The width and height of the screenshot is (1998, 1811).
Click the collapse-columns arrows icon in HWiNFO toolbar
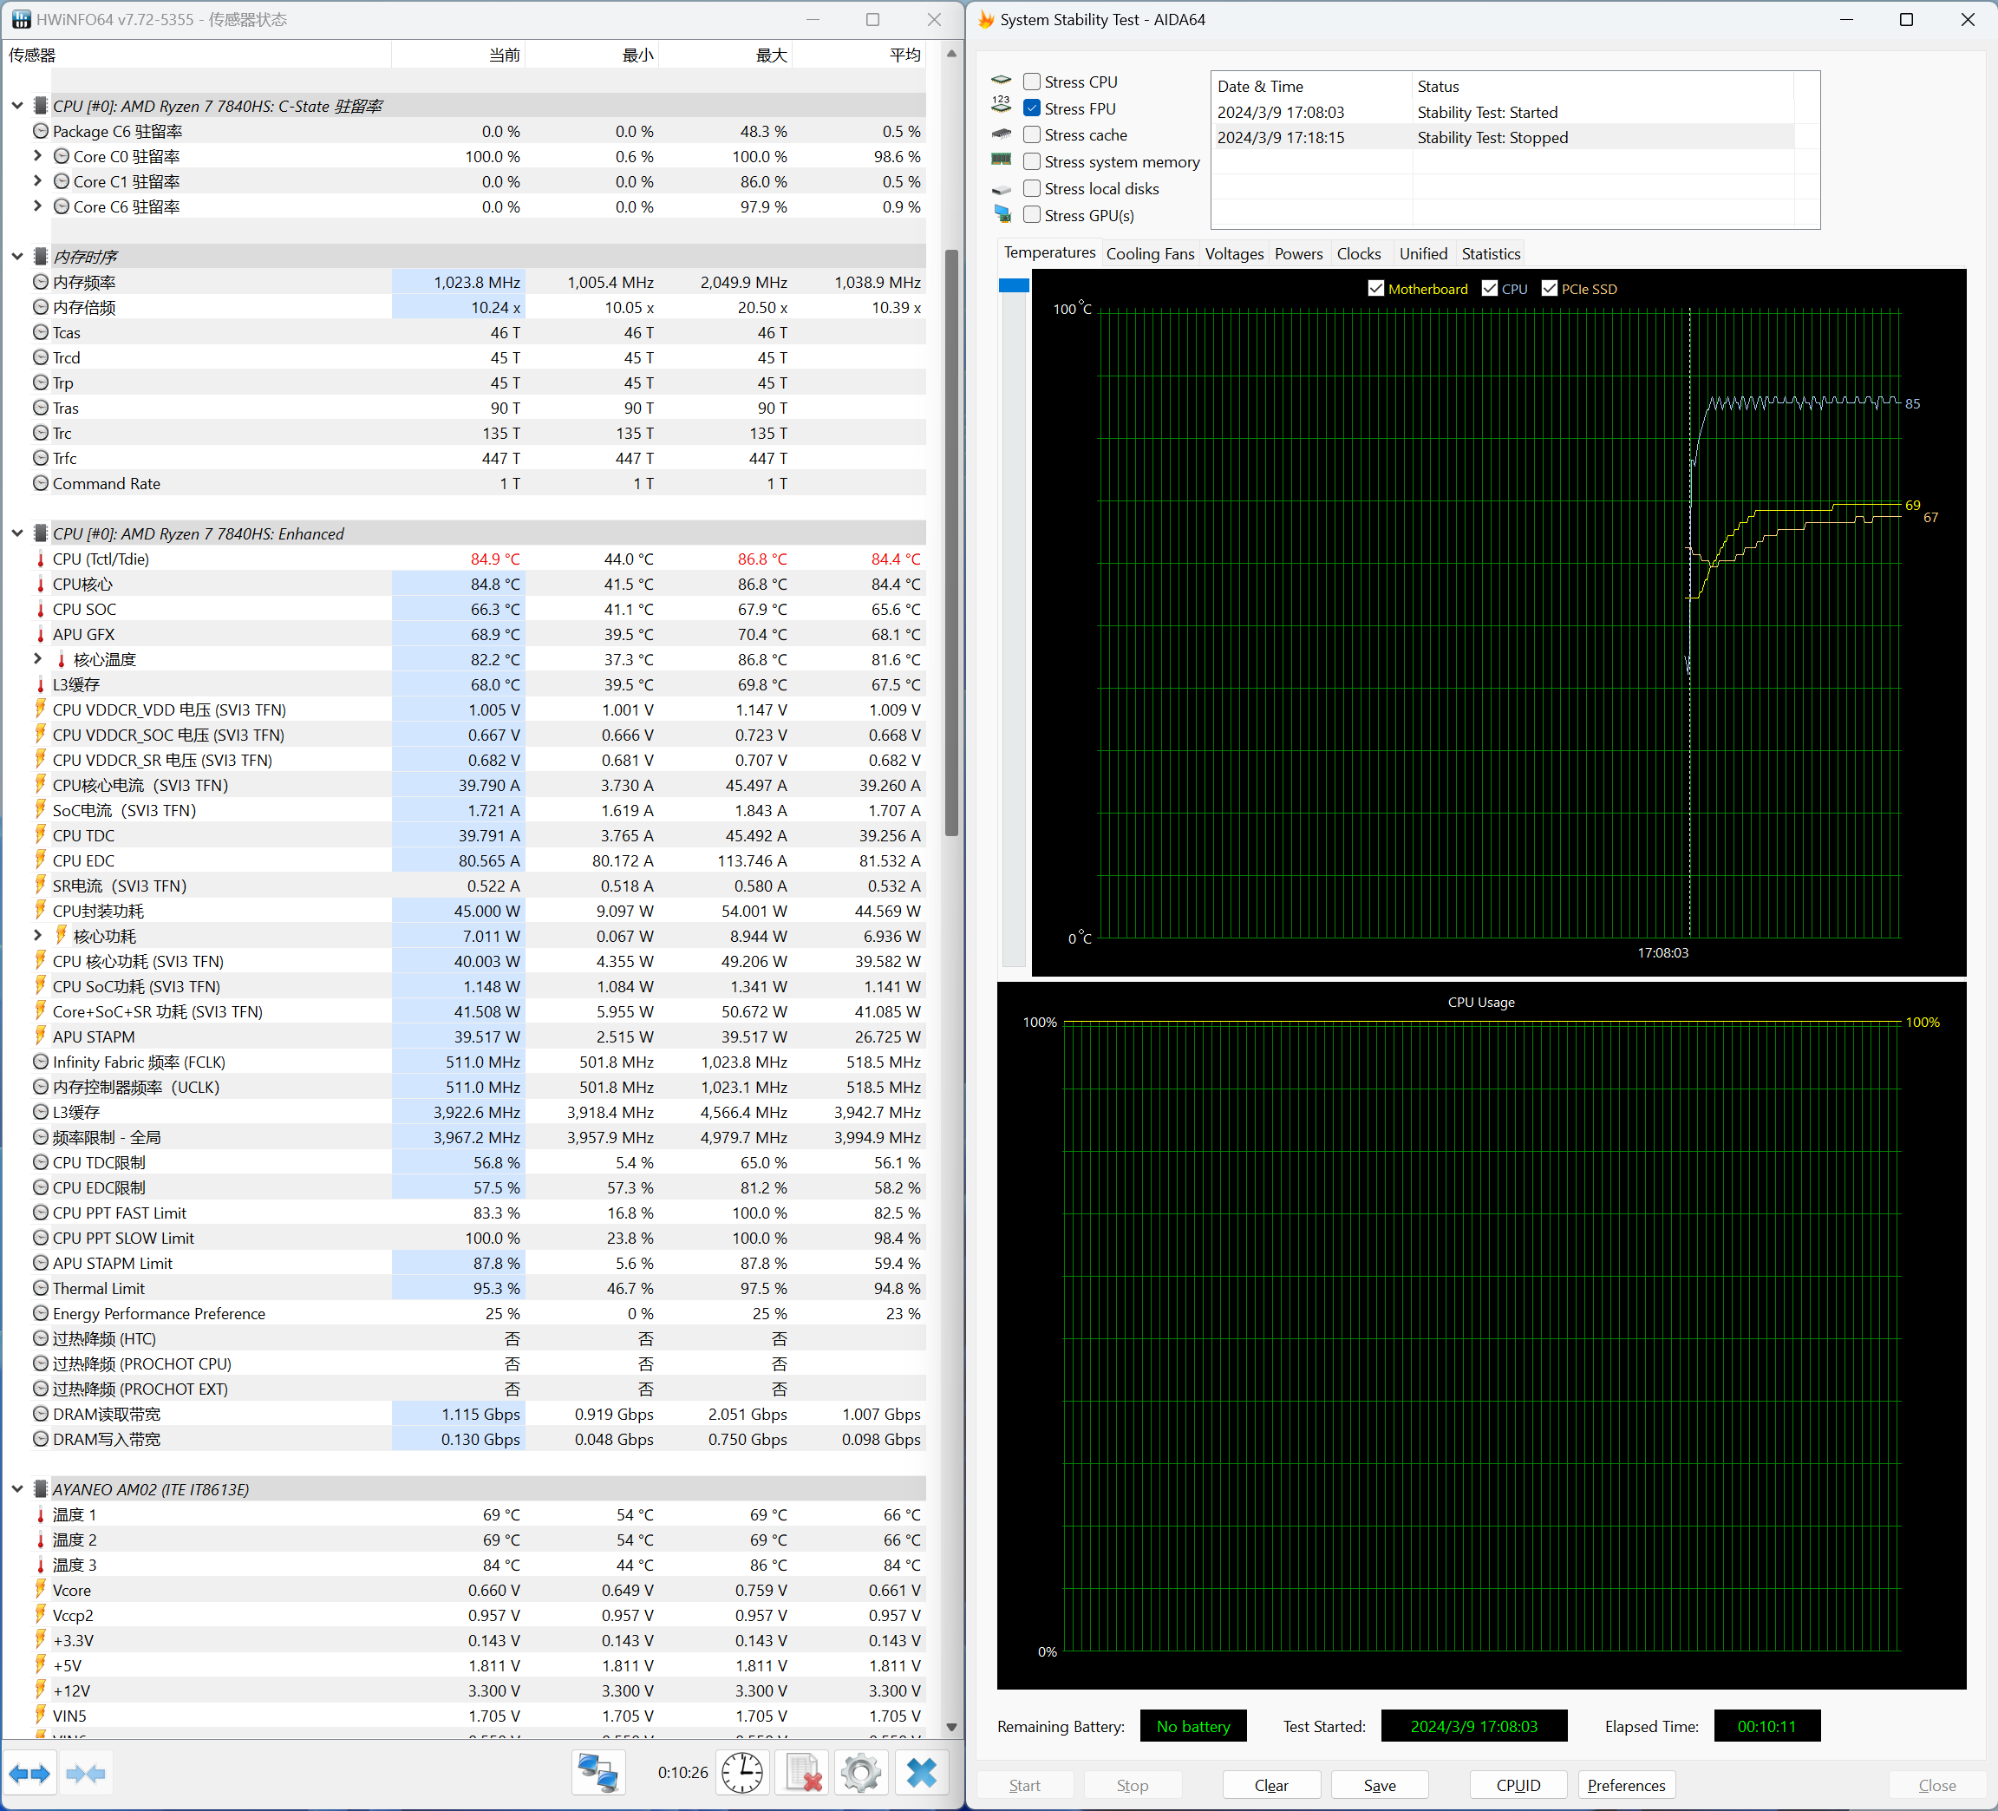(86, 1774)
